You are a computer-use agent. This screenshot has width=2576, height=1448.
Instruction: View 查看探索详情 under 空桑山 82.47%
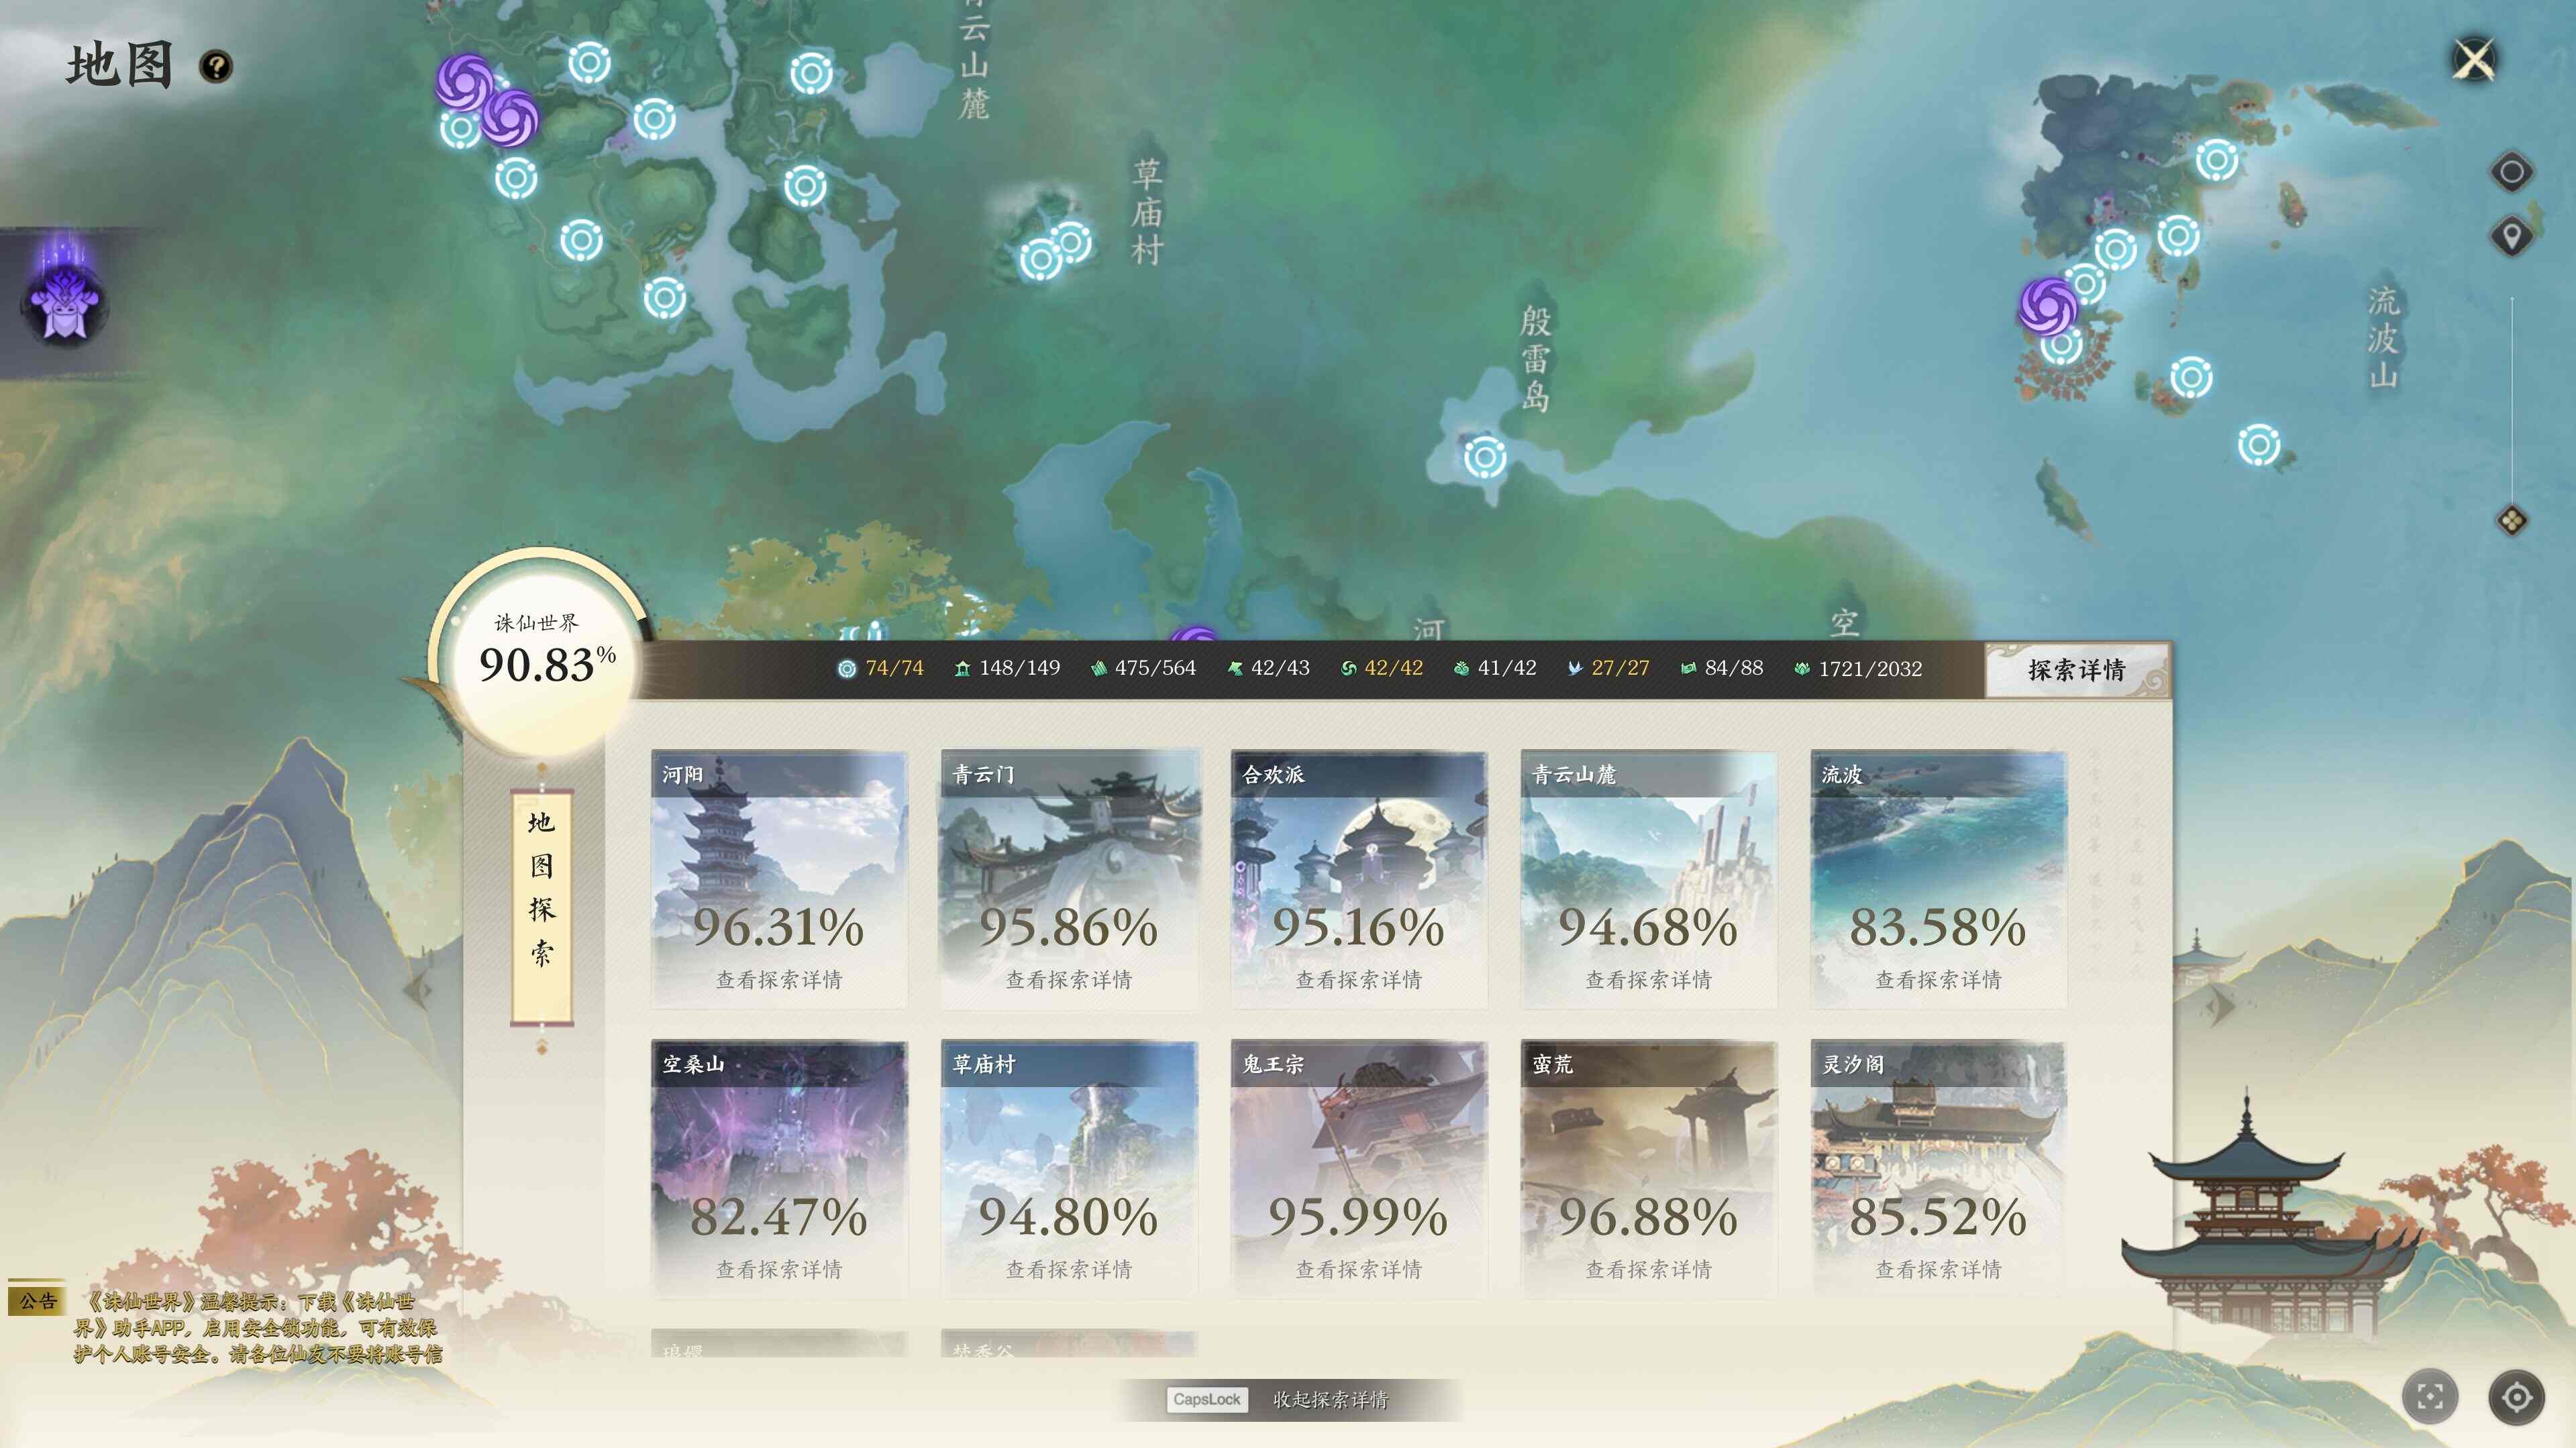[x=779, y=1270]
